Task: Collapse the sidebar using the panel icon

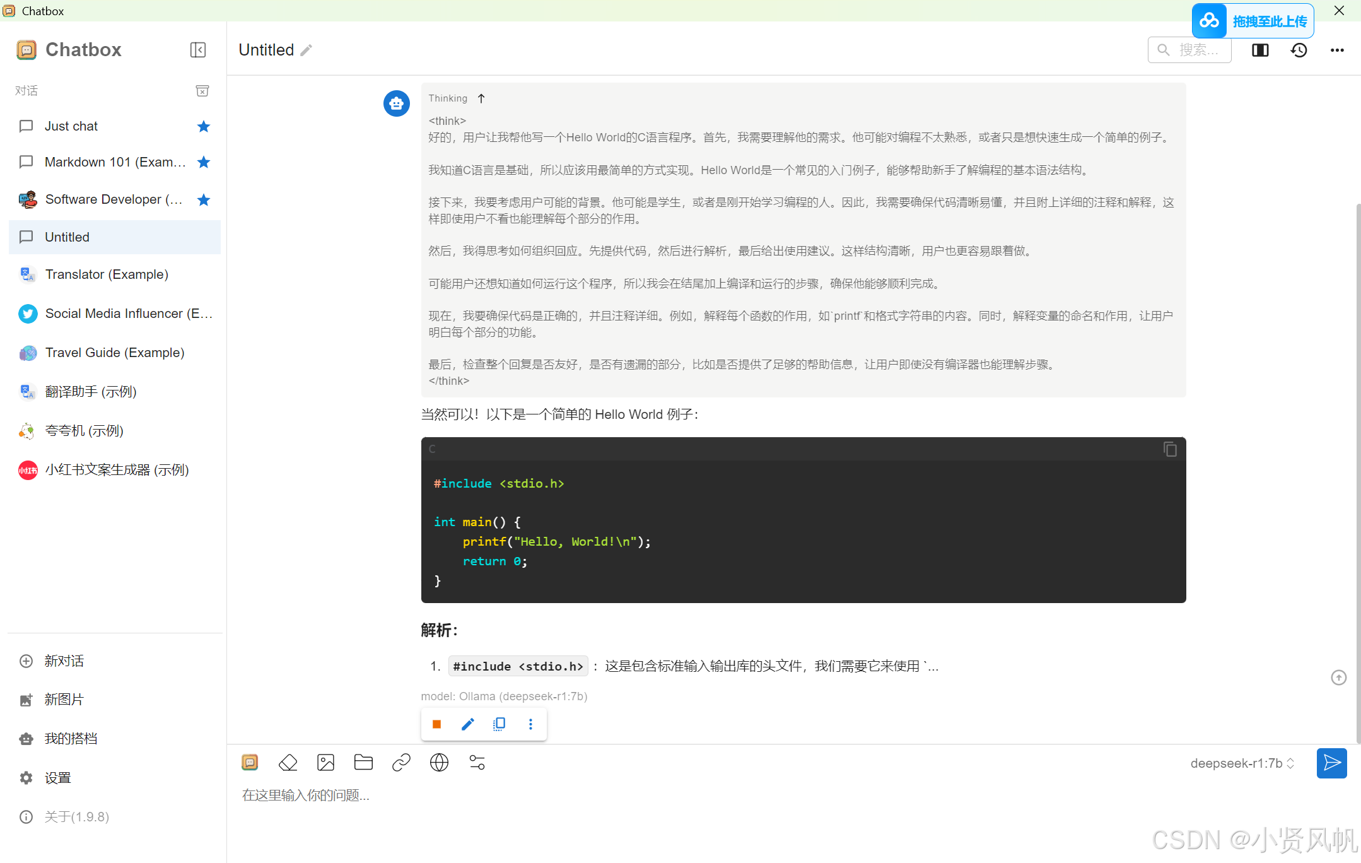Action: tap(198, 50)
